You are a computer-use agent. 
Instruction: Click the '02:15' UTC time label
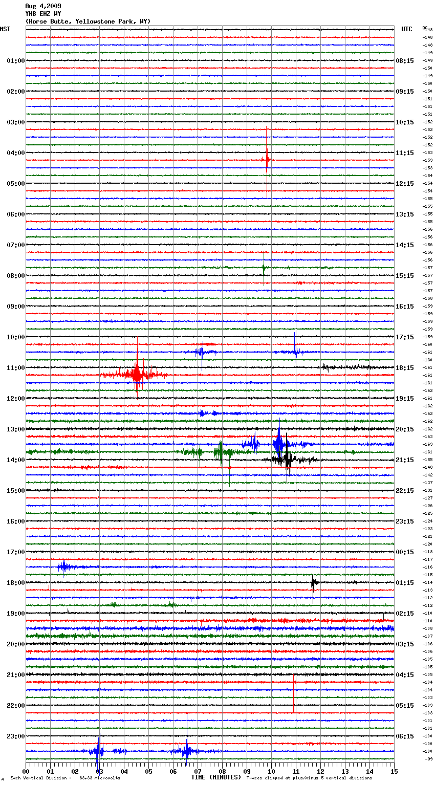pyautogui.click(x=405, y=614)
